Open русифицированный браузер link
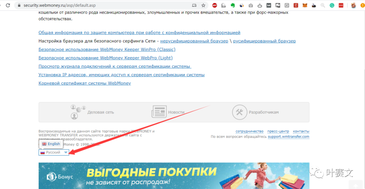 coord(264,41)
